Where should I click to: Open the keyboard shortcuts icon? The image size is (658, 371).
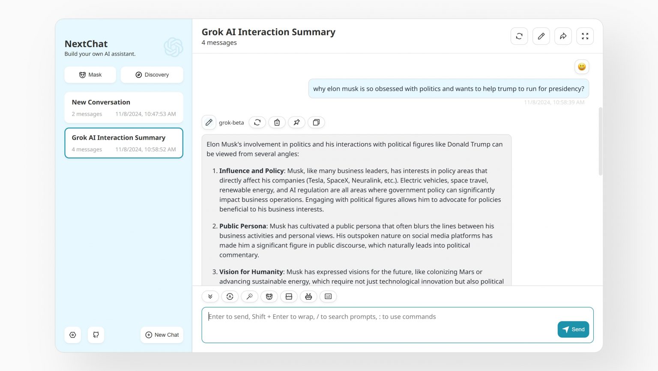point(328,296)
